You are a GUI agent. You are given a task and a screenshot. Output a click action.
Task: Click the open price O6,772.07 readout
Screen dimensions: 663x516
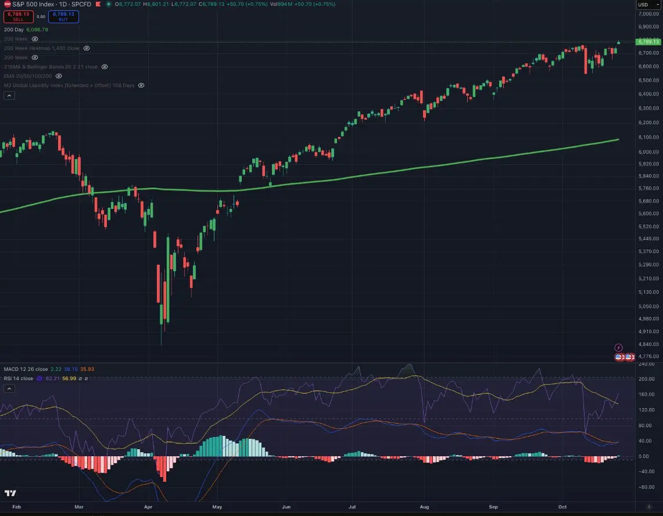pyautogui.click(x=128, y=4)
